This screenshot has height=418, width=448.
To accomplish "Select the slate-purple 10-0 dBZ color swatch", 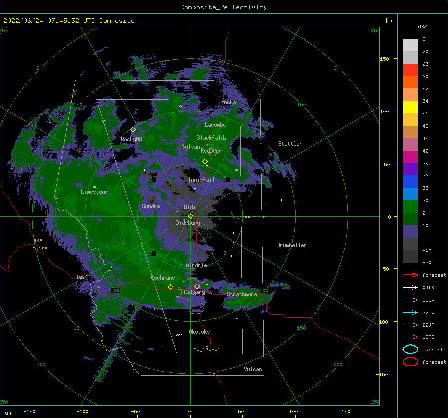I will click(x=410, y=232).
